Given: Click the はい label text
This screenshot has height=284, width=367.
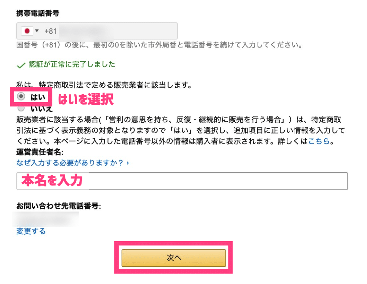Looking at the screenshot, I should (38, 97).
